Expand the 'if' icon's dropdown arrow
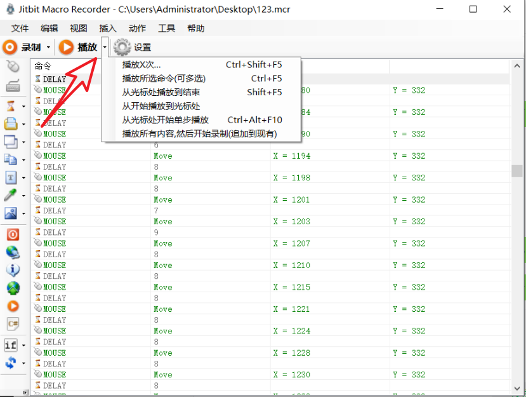The image size is (526, 397). [23, 346]
